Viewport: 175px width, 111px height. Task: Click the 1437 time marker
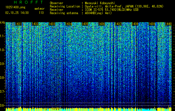click(118, 24)
